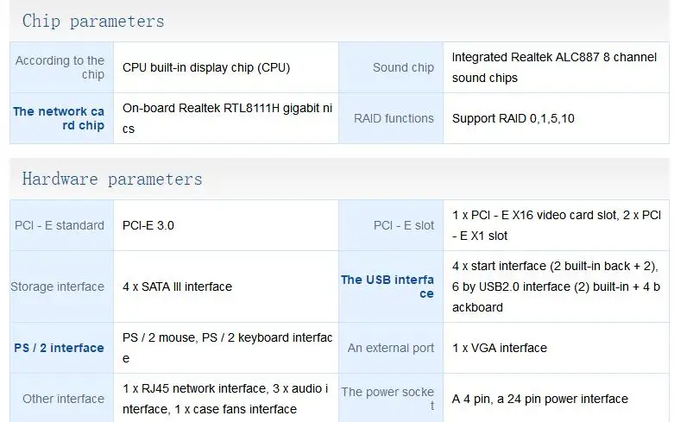Screen dimensions: 674x422
Task: Select the "PCI - E slot" label
Action: (404, 225)
